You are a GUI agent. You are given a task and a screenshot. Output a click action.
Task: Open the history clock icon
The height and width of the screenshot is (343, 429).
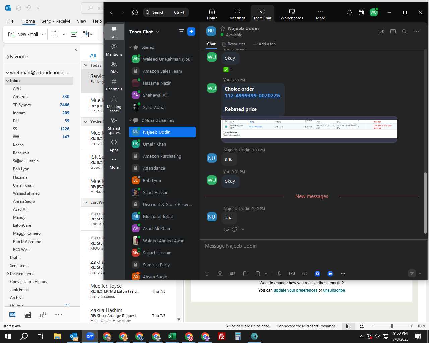pyautogui.click(x=135, y=12)
